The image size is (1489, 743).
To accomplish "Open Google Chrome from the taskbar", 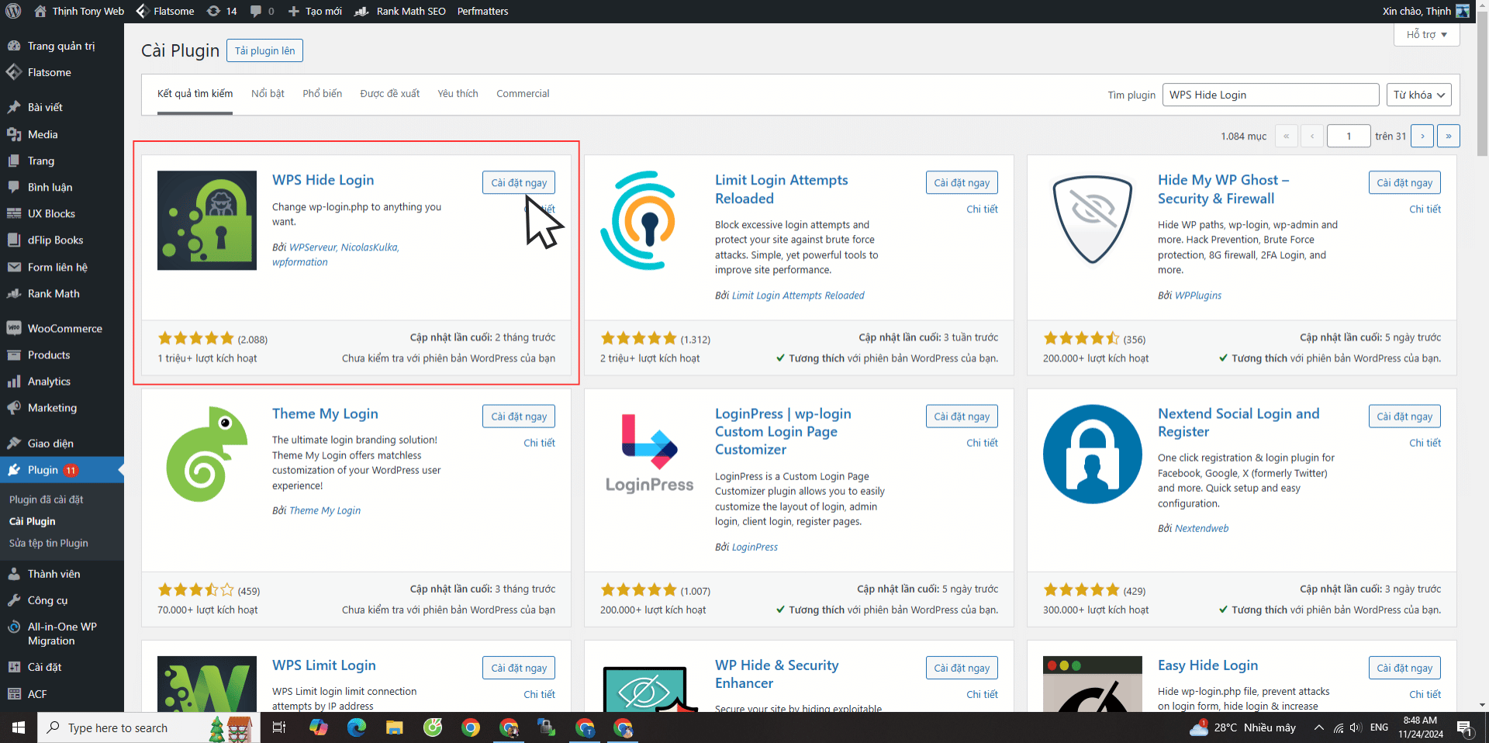I will [470, 727].
